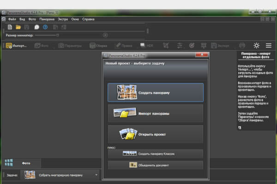Open a project via yellow folder icon
Image resolution: width=277 pixels, height=184 pixels.
pyautogui.click(x=18, y=27)
